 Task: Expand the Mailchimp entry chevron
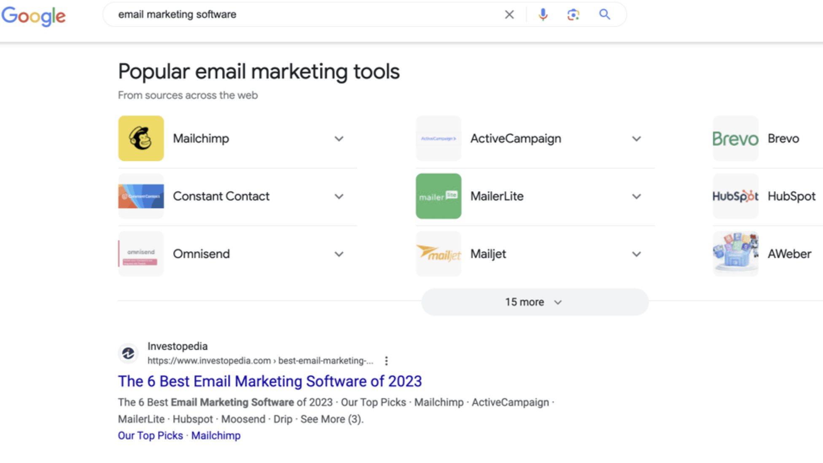(x=339, y=139)
